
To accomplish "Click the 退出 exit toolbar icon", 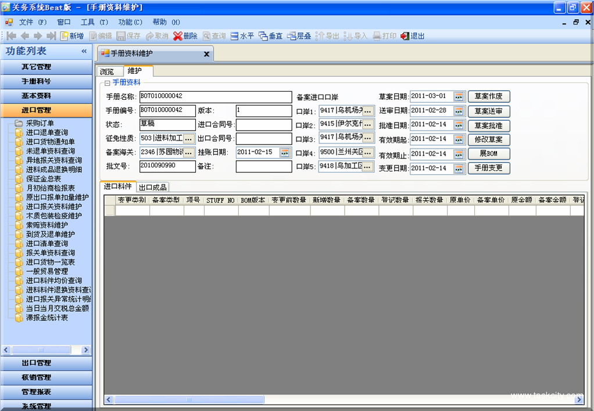I will [405, 36].
